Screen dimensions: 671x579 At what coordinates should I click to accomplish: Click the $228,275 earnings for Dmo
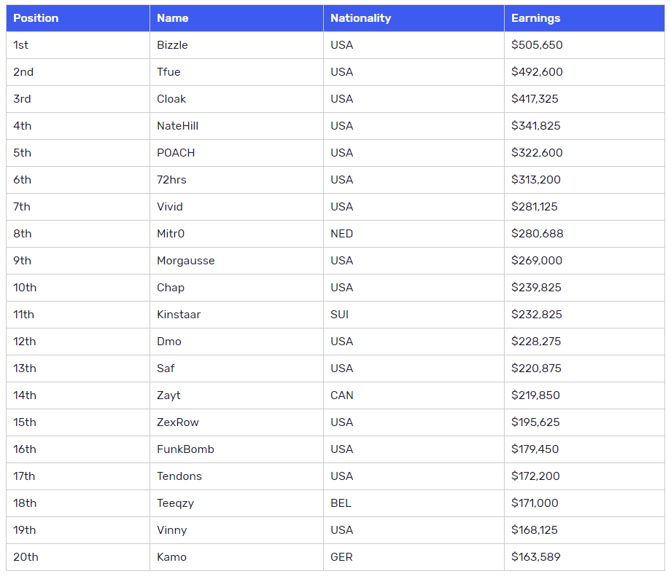[x=536, y=341]
